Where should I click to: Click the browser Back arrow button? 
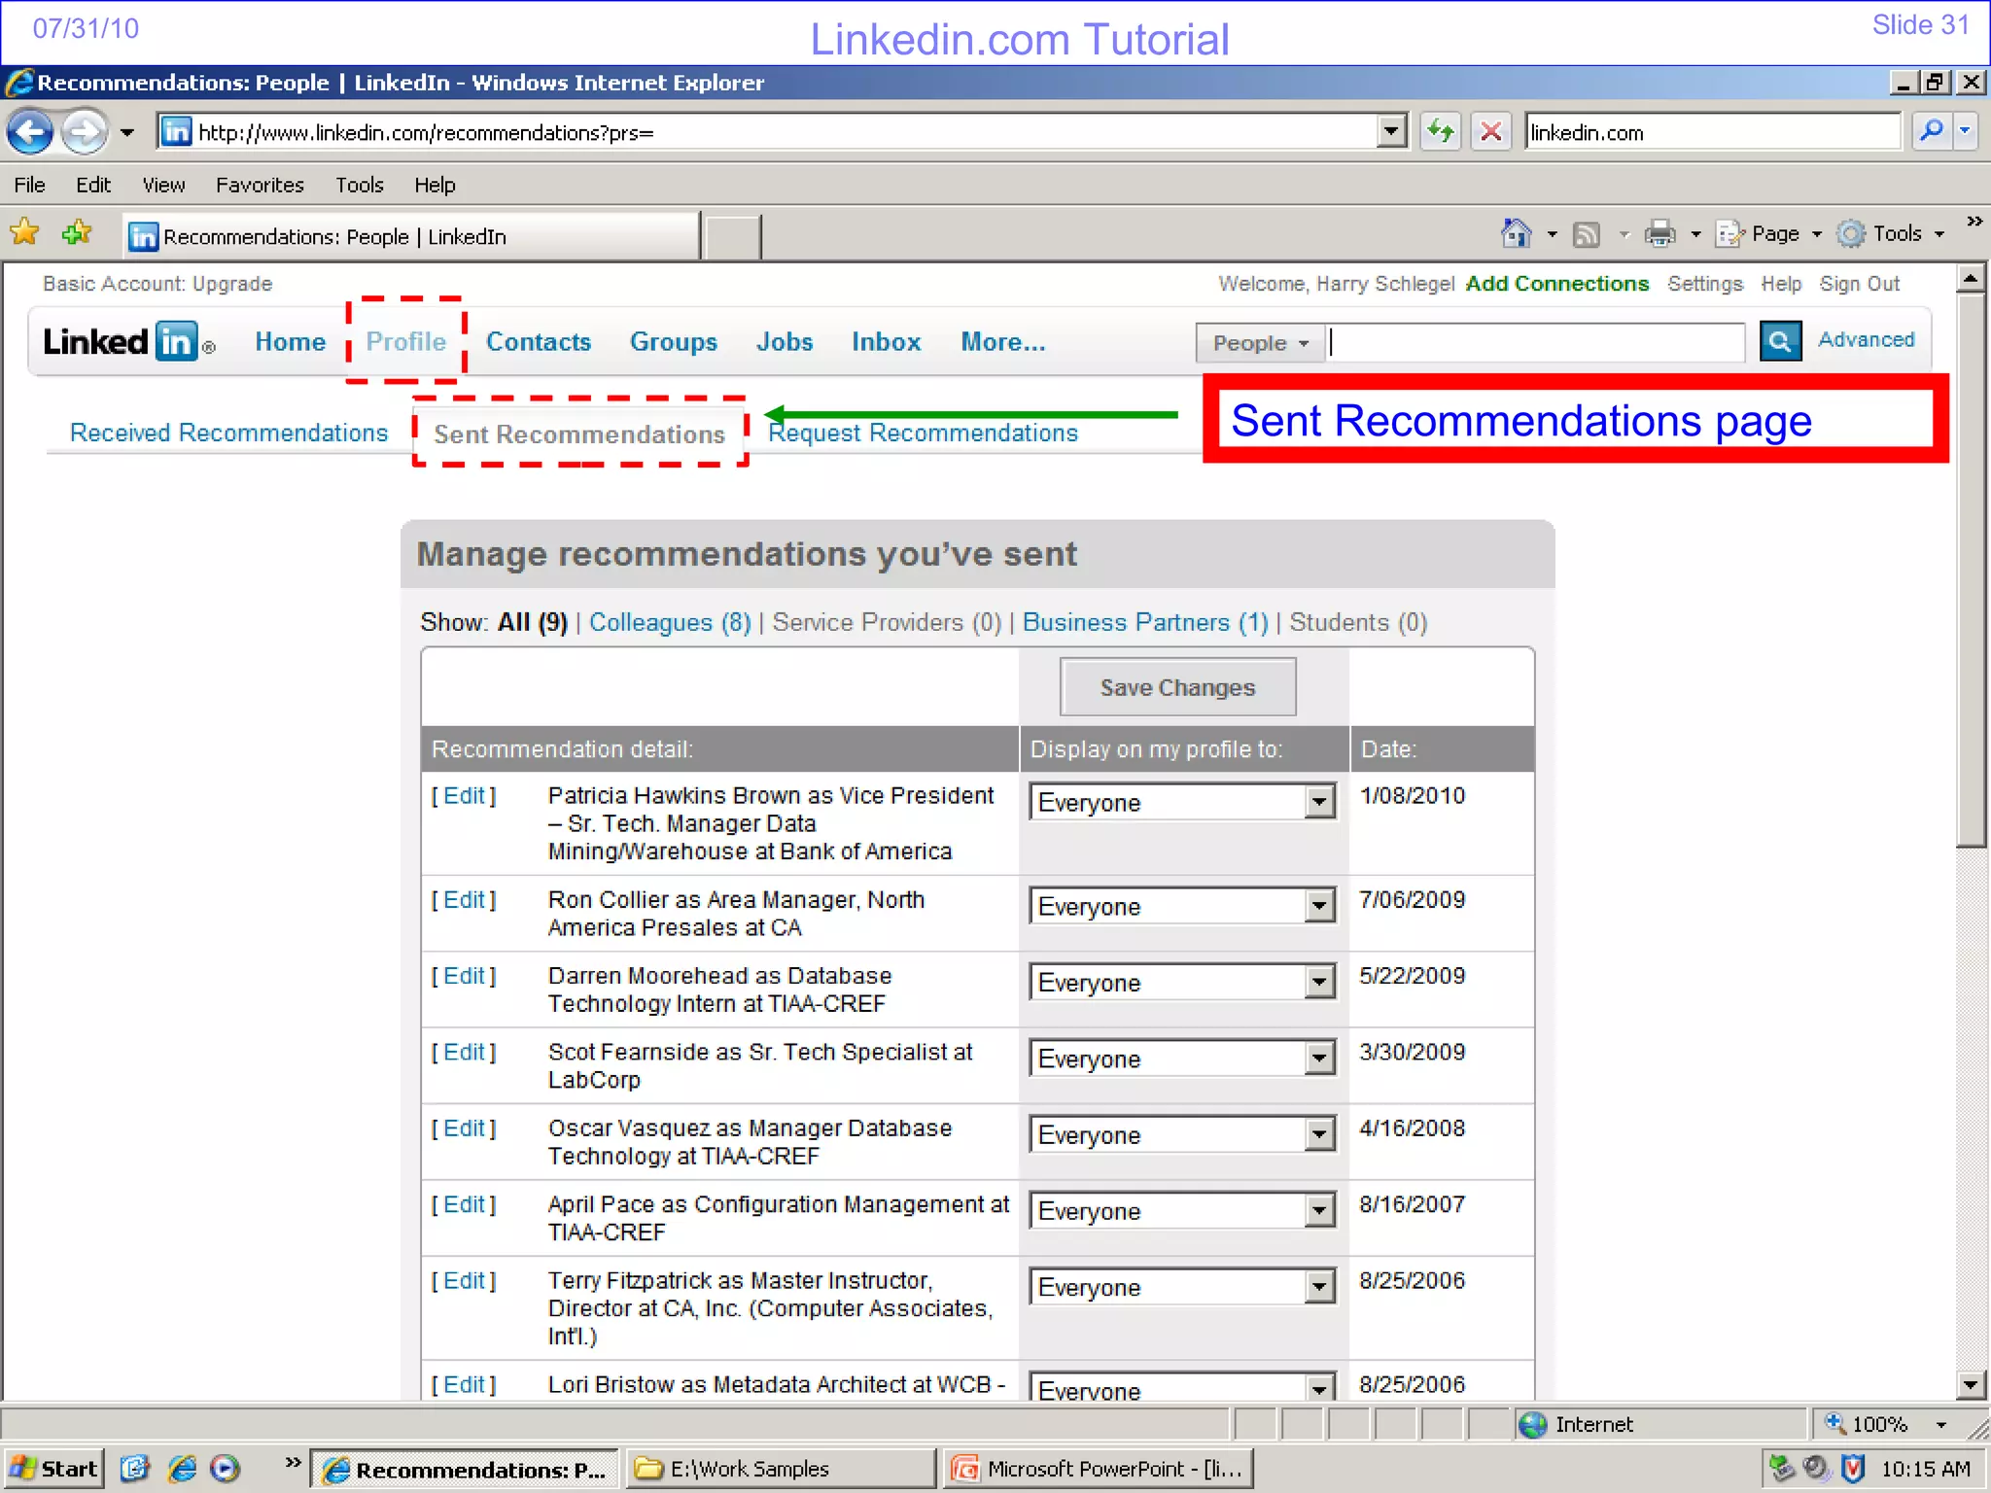coord(30,132)
